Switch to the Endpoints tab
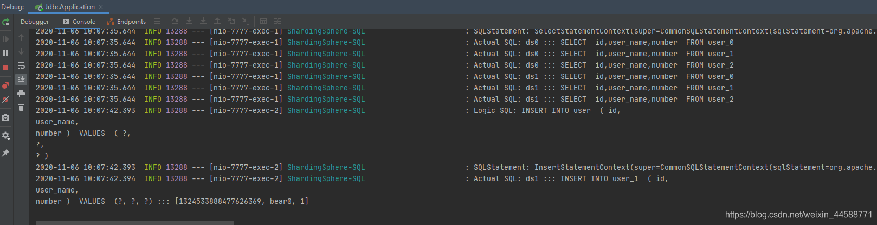 pyautogui.click(x=127, y=22)
